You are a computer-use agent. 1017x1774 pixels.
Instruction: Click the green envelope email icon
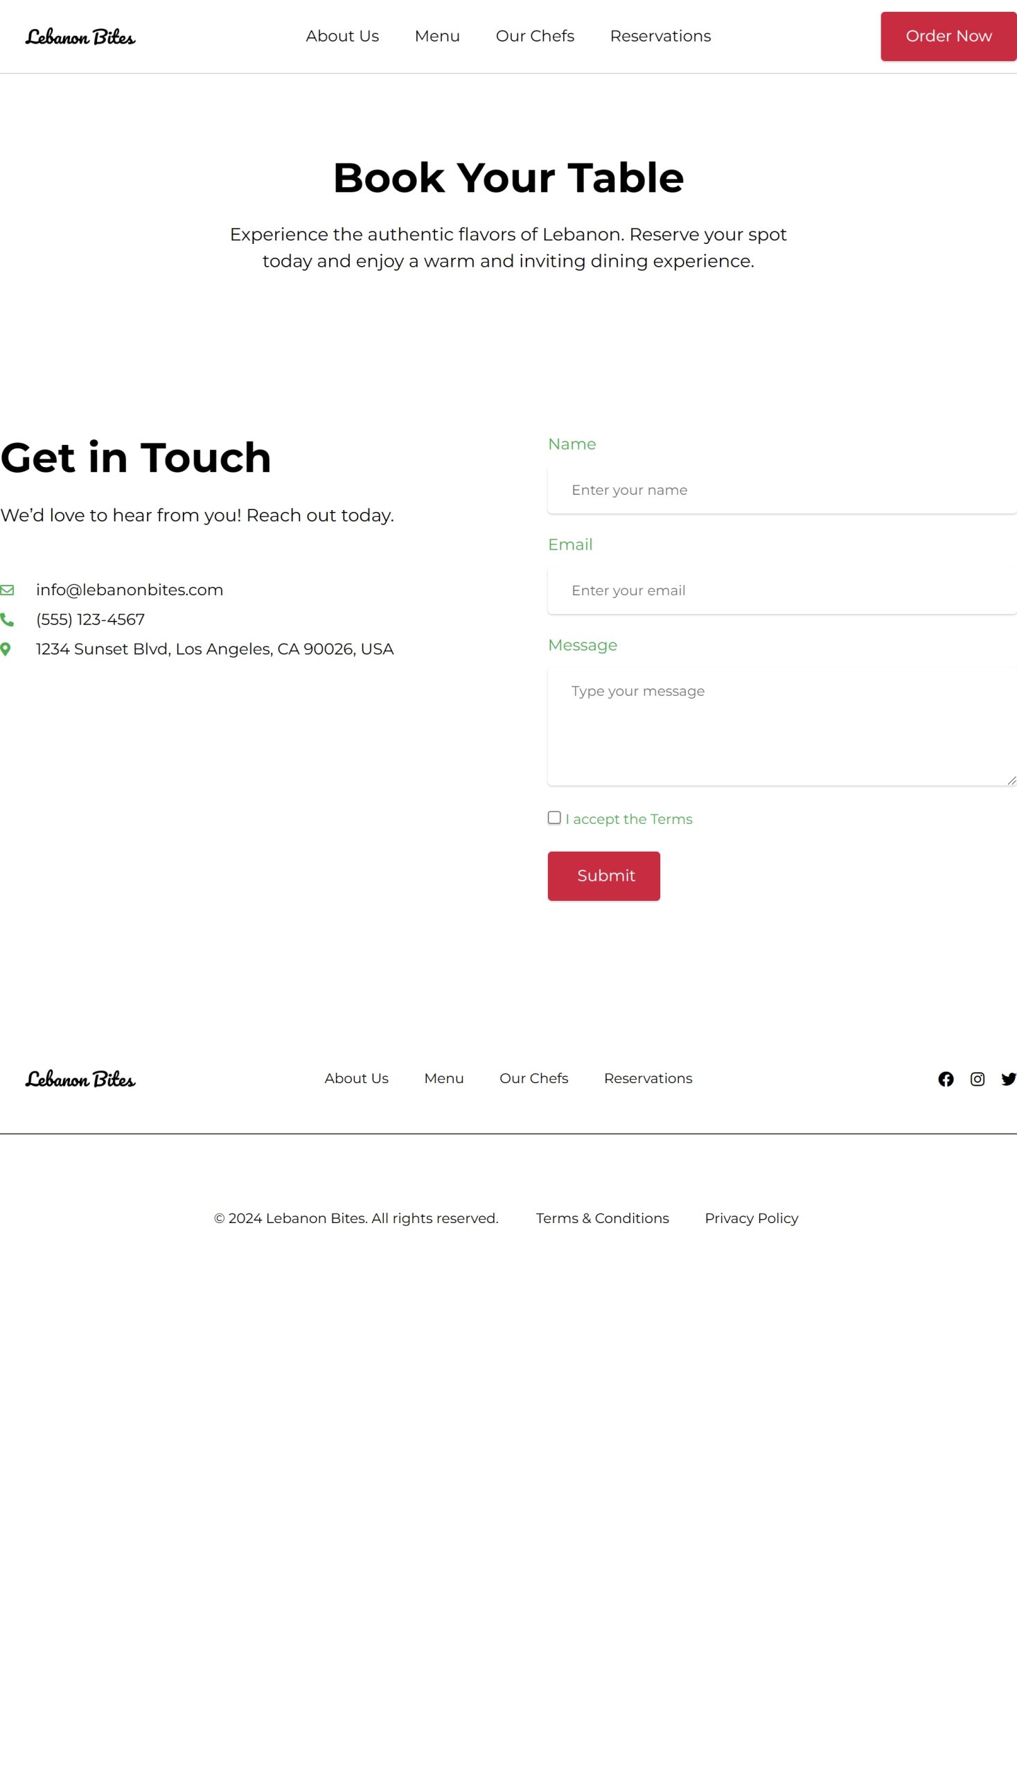tap(7, 590)
